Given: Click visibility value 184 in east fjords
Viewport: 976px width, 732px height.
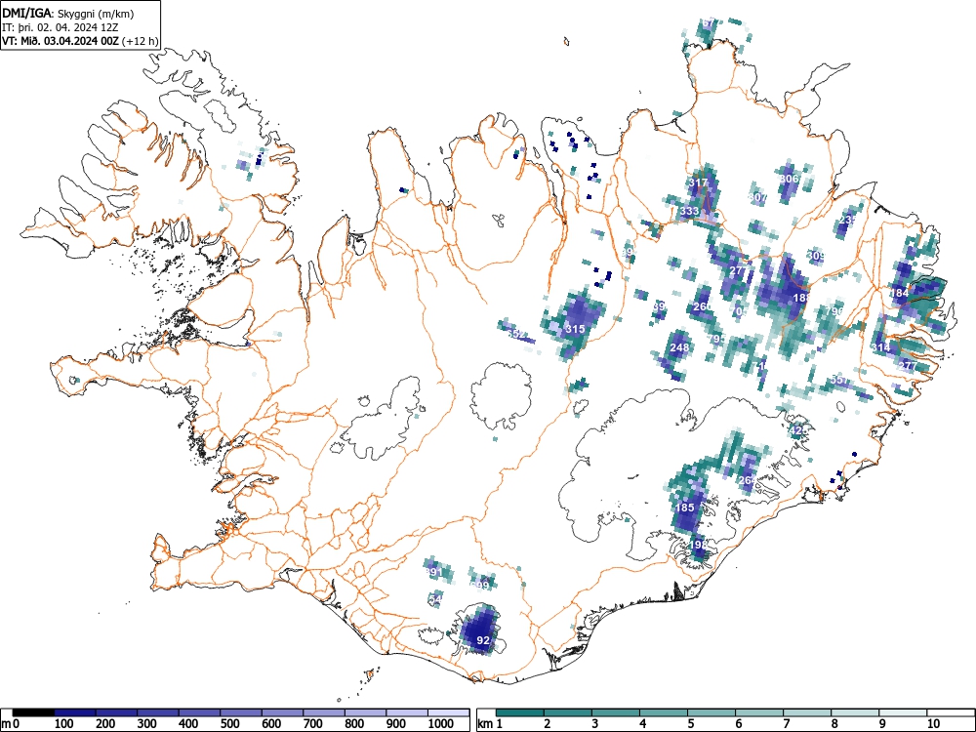Looking at the screenshot, I should tap(900, 293).
